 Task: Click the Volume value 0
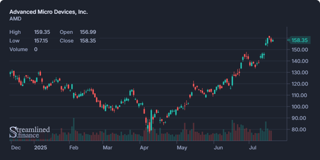click(x=36, y=49)
